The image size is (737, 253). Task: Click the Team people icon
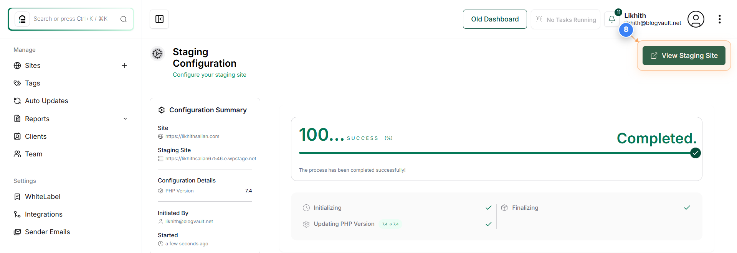point(17,154)
